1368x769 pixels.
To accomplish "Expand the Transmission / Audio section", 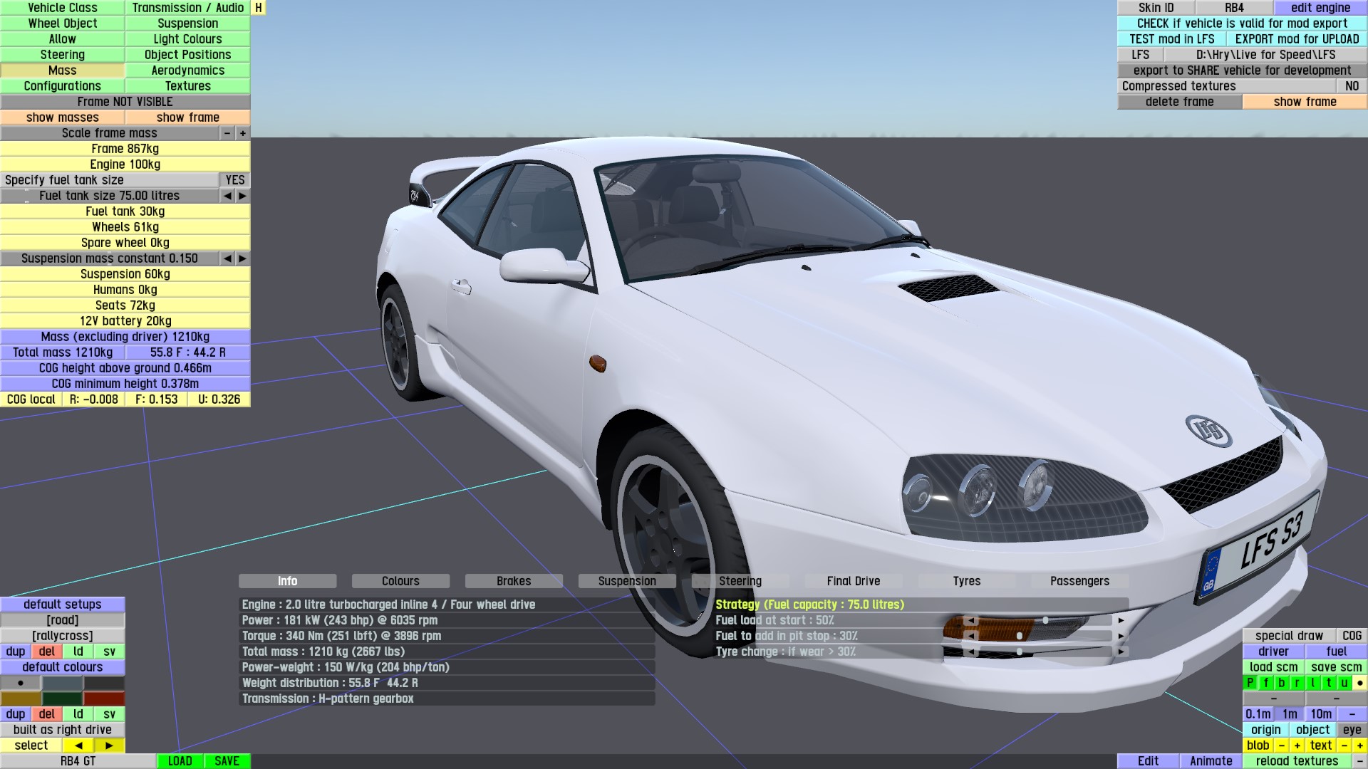I will coord(187,8).
